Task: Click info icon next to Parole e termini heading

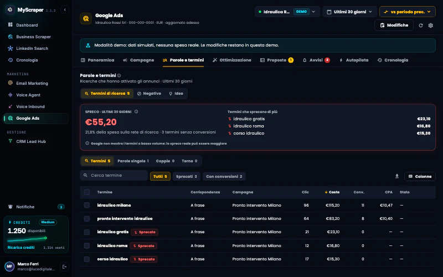Action: (x=119, y=75)
